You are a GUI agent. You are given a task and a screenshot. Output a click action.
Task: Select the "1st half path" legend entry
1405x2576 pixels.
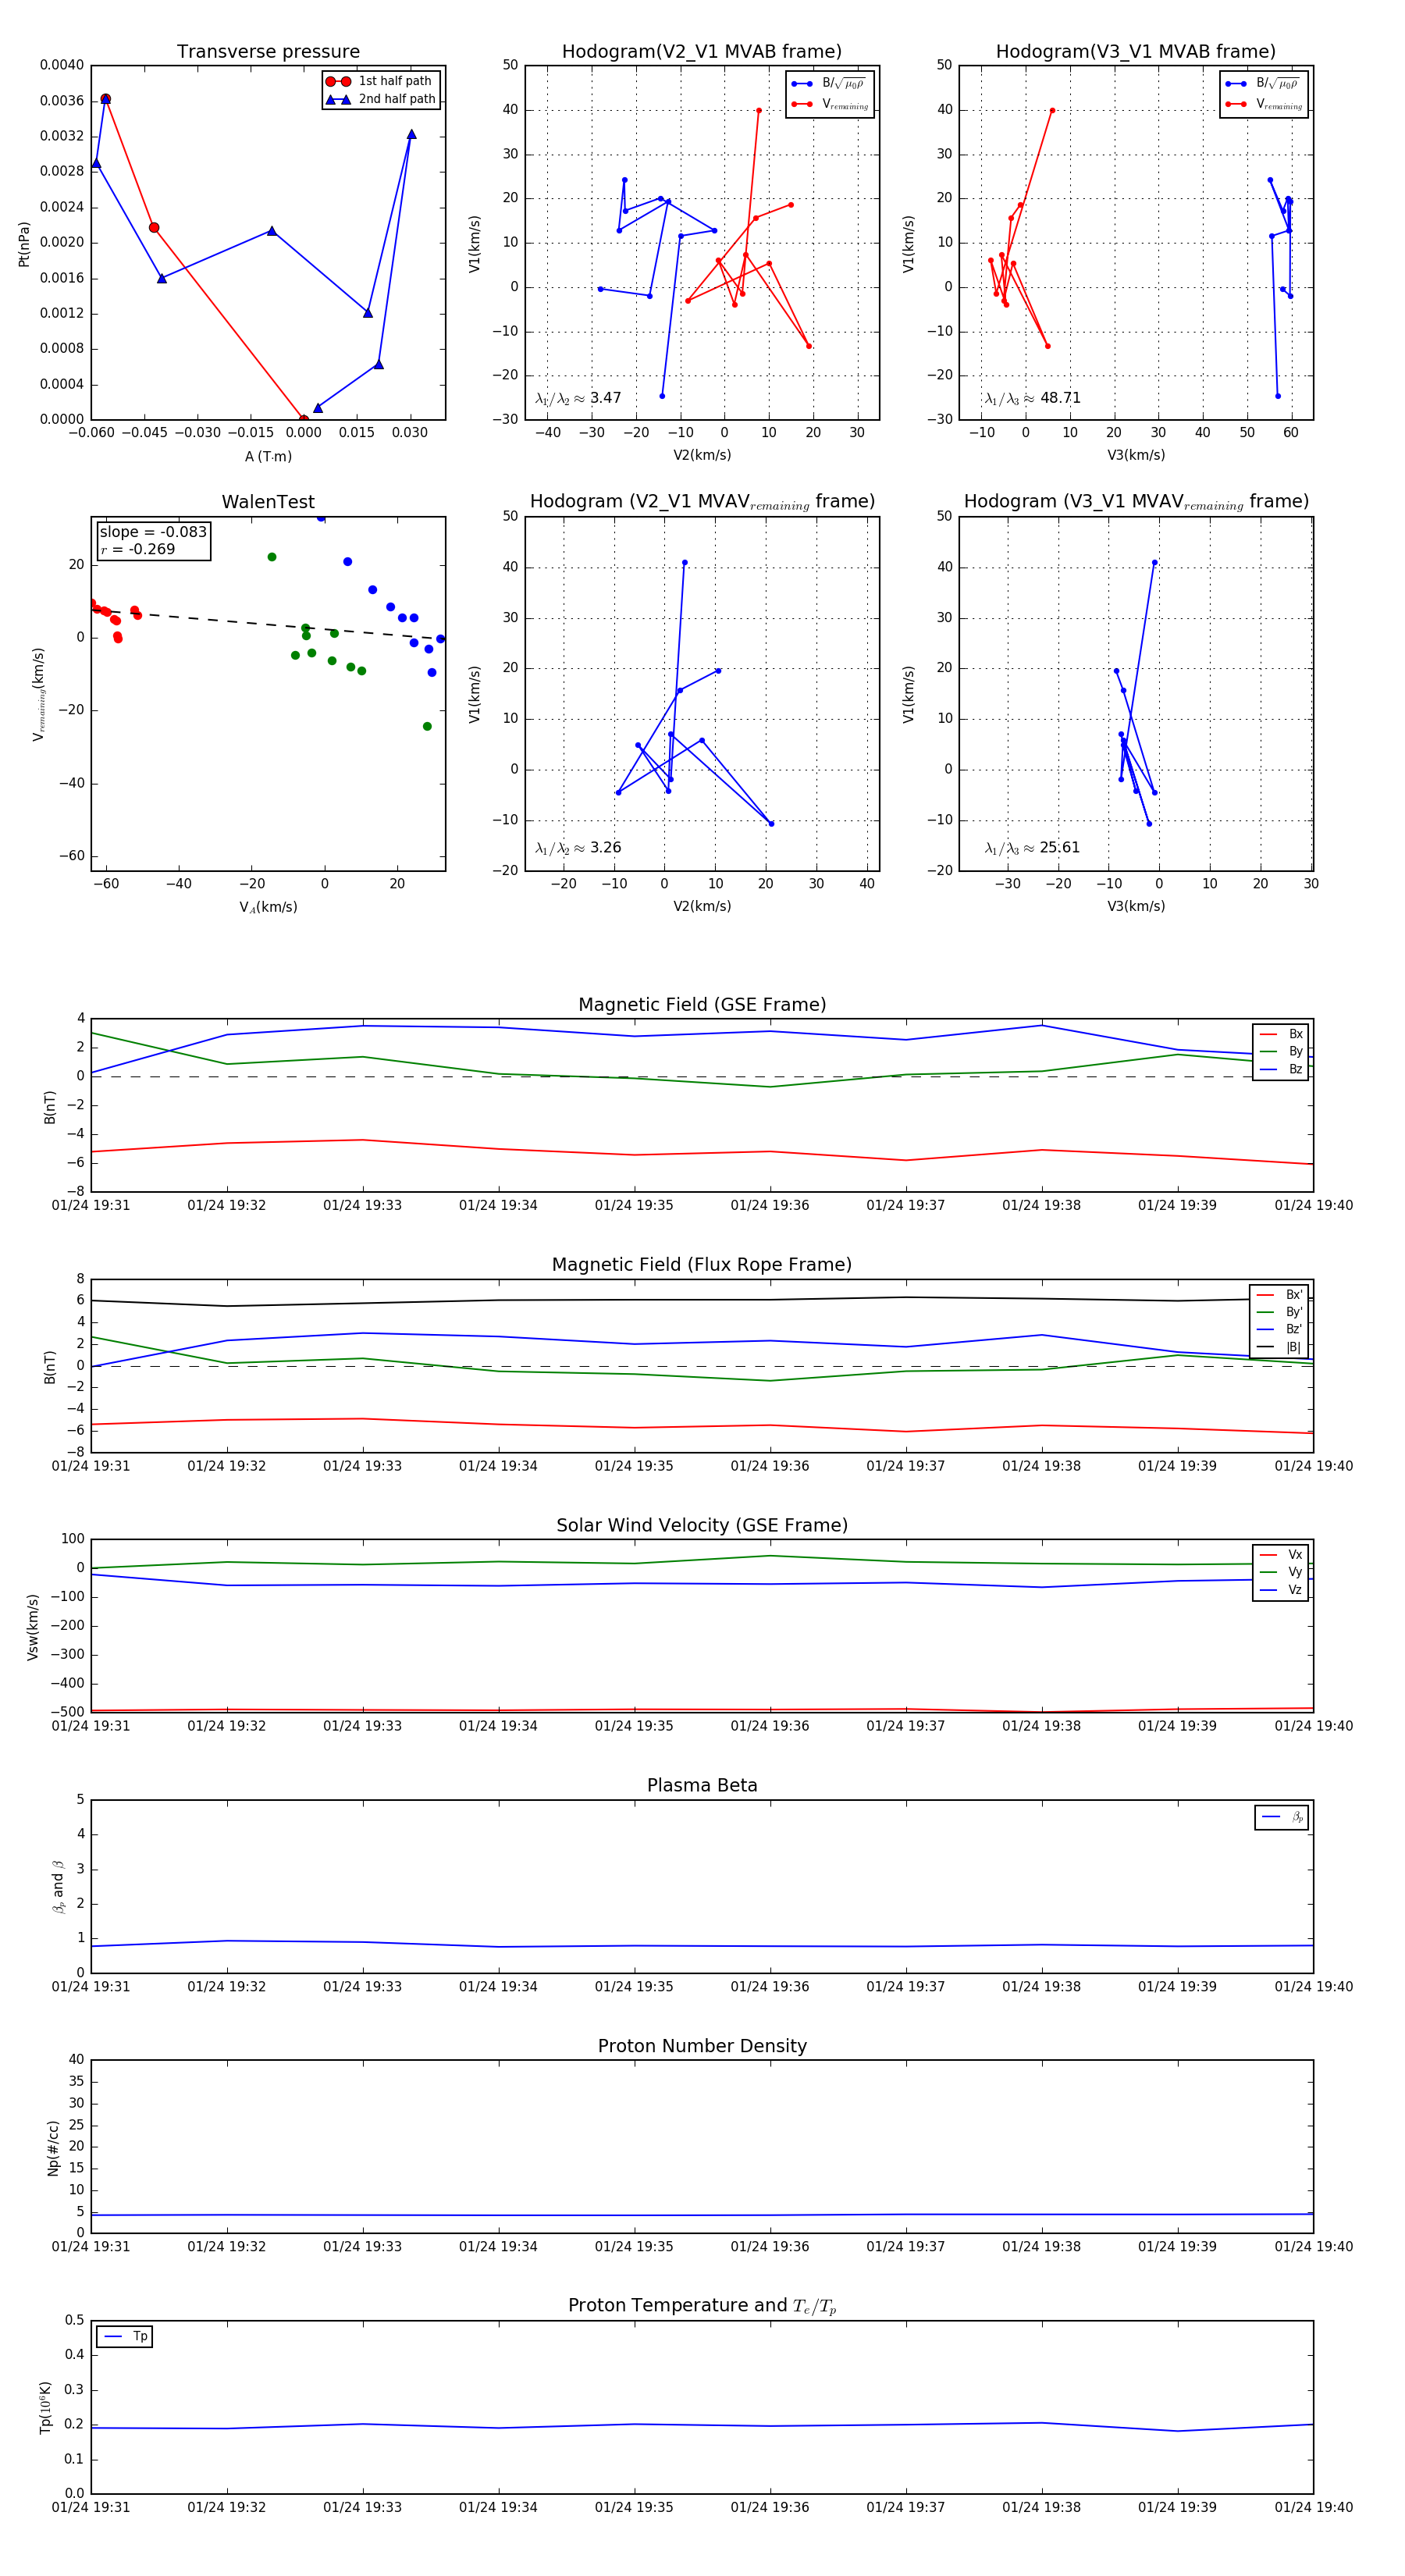[x=380, y=81]
